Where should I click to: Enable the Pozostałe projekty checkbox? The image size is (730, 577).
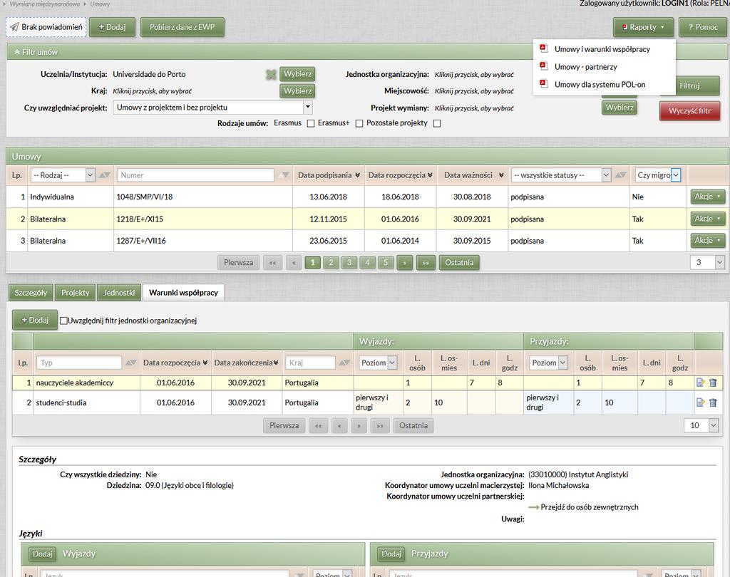(437, 123)
